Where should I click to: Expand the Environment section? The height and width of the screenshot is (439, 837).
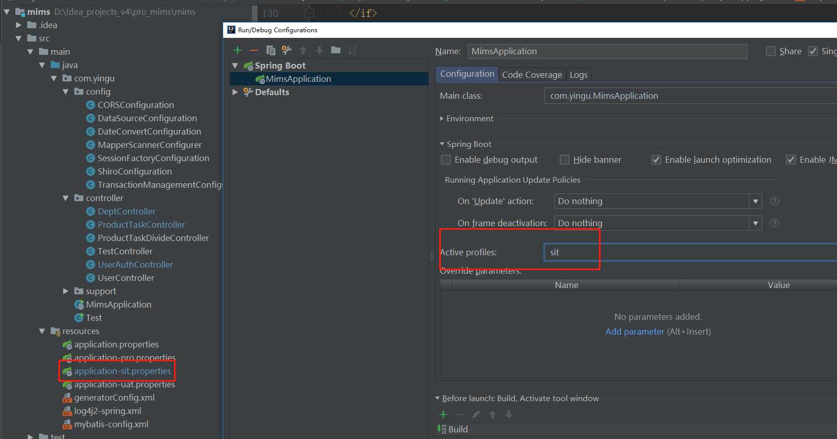click(442, 118)
